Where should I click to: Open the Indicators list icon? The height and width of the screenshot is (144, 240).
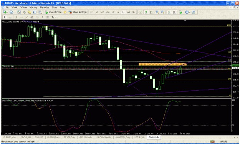pos(180,12)
